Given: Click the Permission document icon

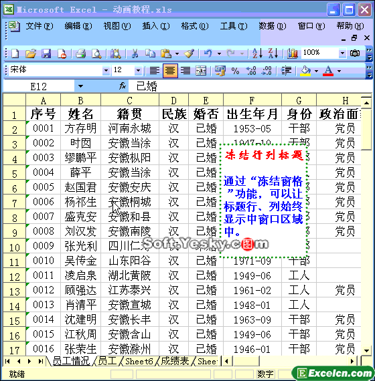Looking at the screenshot, I should (x=62, y=53).
